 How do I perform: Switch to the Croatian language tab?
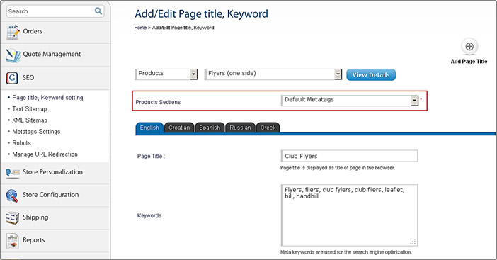click(x=179, y=128)
